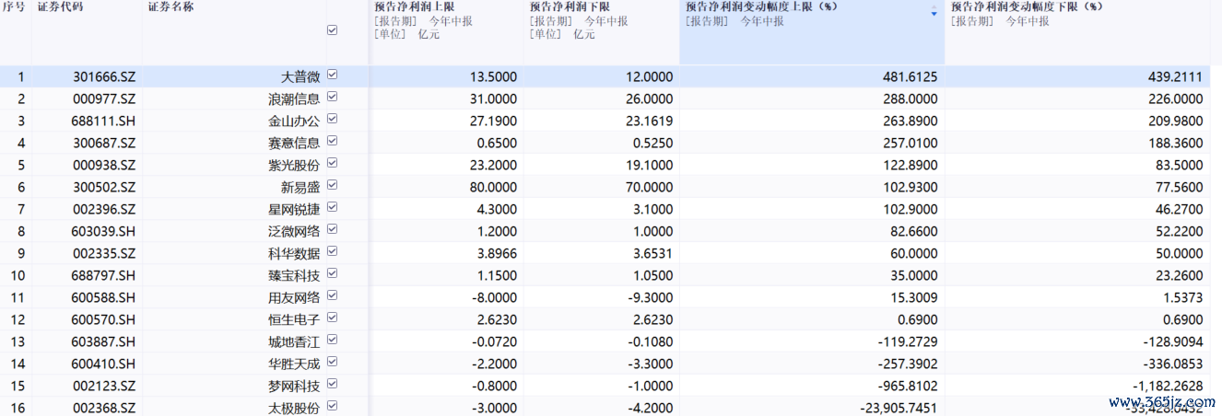Click the code 600588.SH
1222x416 pixels.
[x=104, y=297]
